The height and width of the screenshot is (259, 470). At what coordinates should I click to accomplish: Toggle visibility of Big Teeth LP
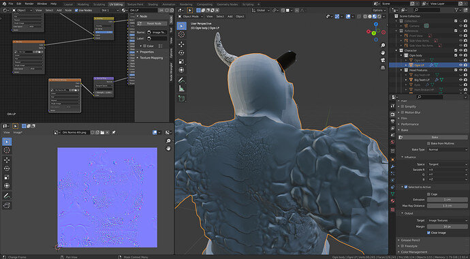pyautogui.click(x=460, y=80)
